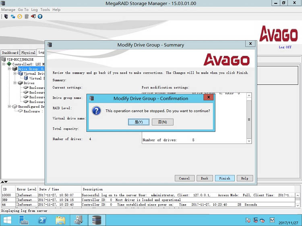This screenshot has height=226, width=302.
Task: Click the log panel scroll up arrow
Action: tap(298, 195)
